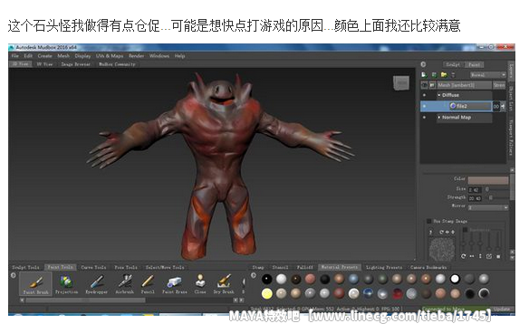Viewport: 529px width, 333px height.
Task: Enable the Use Stamp Image checkbox
Action: tap(429, 221)
